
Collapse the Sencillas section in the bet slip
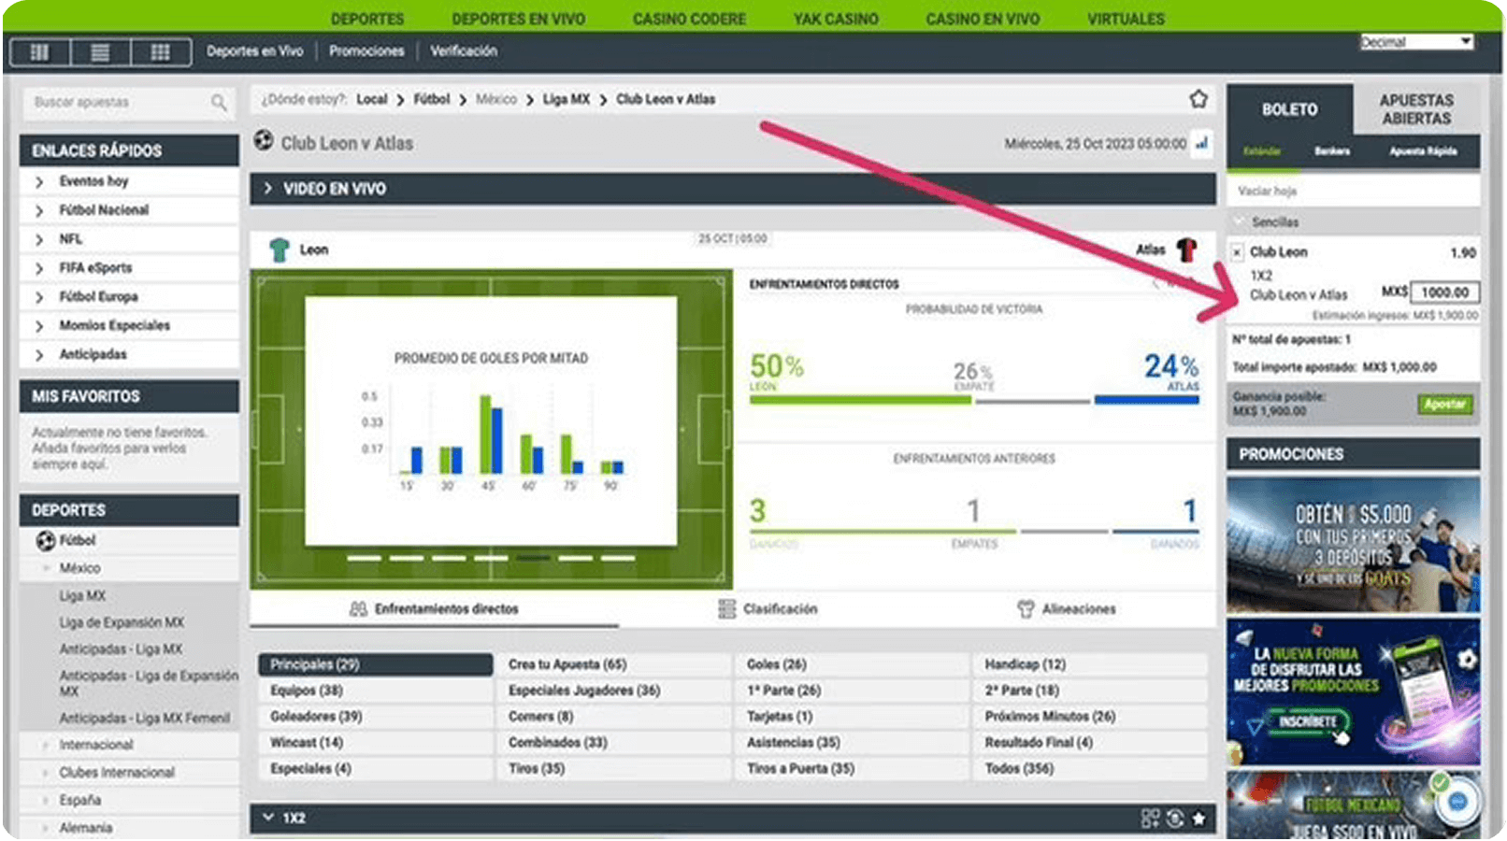coord(1240,222)
